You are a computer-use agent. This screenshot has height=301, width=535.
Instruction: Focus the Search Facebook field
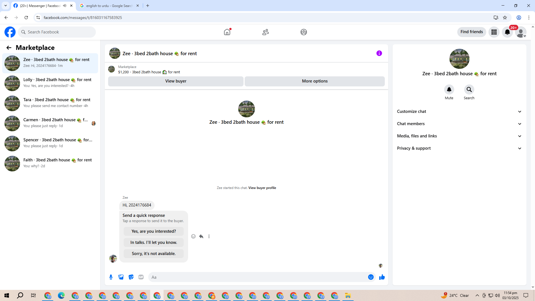pos(57,32)
